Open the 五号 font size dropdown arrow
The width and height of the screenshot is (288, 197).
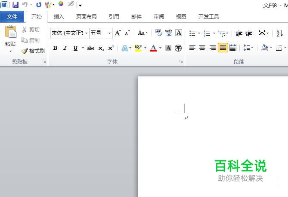click(110, 33)
